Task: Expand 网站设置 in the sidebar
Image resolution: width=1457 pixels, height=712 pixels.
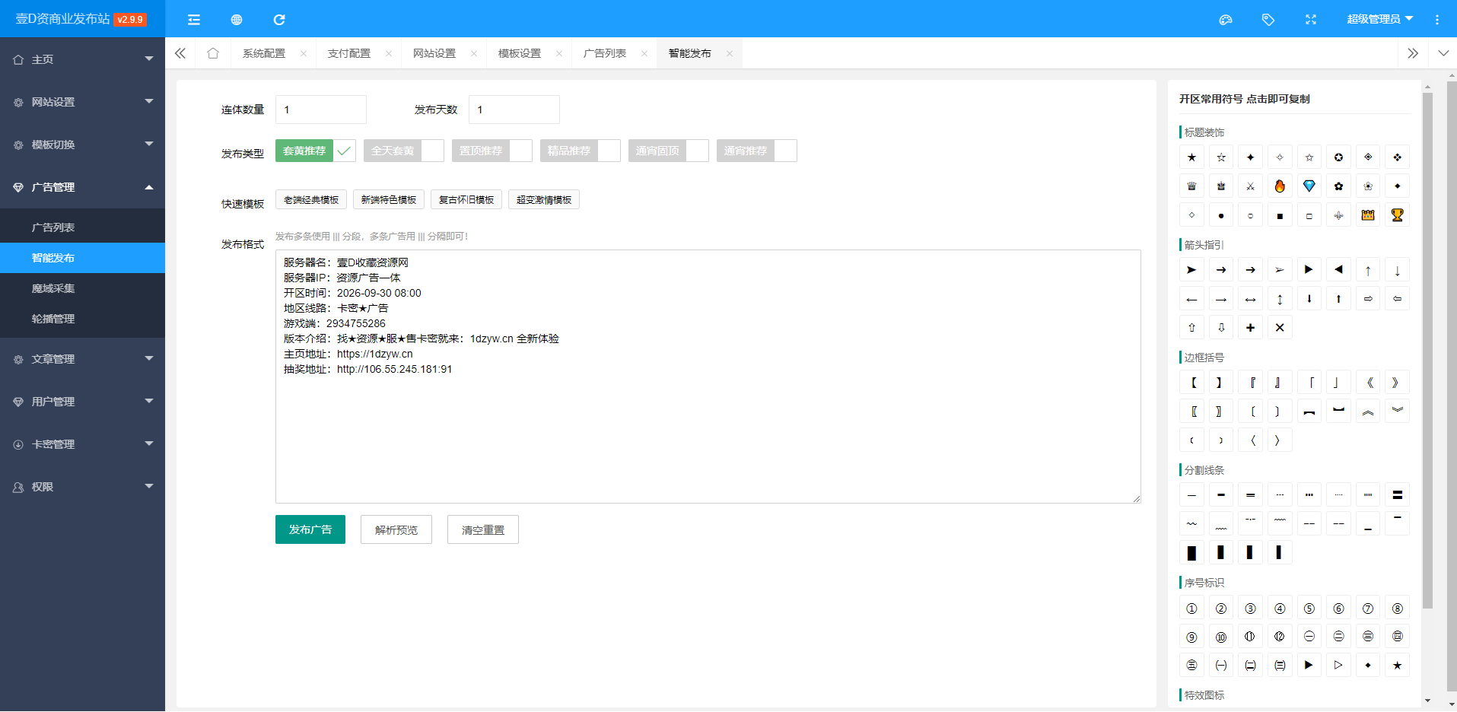Action: pos(82,102)
